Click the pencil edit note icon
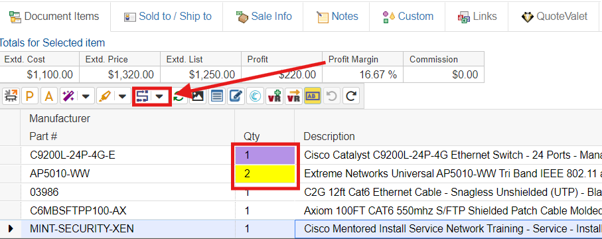 236,96
